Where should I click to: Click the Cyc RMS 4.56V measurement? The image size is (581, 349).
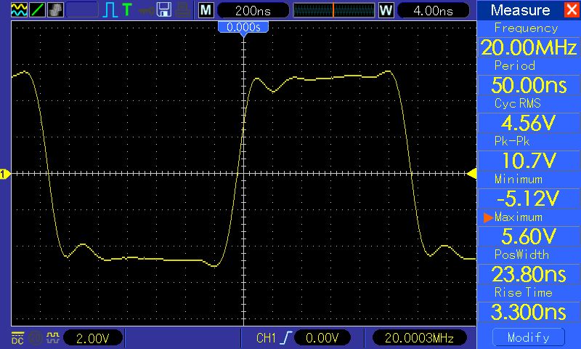[529, 116]
